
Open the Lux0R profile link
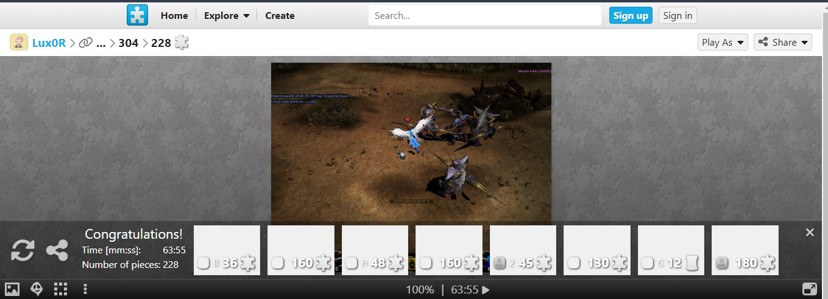49,43
